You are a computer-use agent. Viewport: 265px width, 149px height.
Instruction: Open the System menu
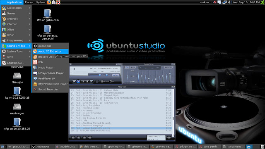point(41,2)
